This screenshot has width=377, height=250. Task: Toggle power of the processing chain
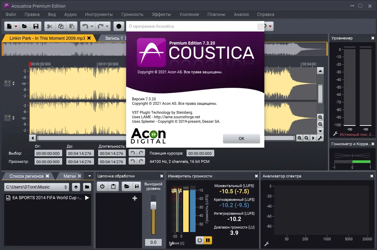click(x=102, y=186)
